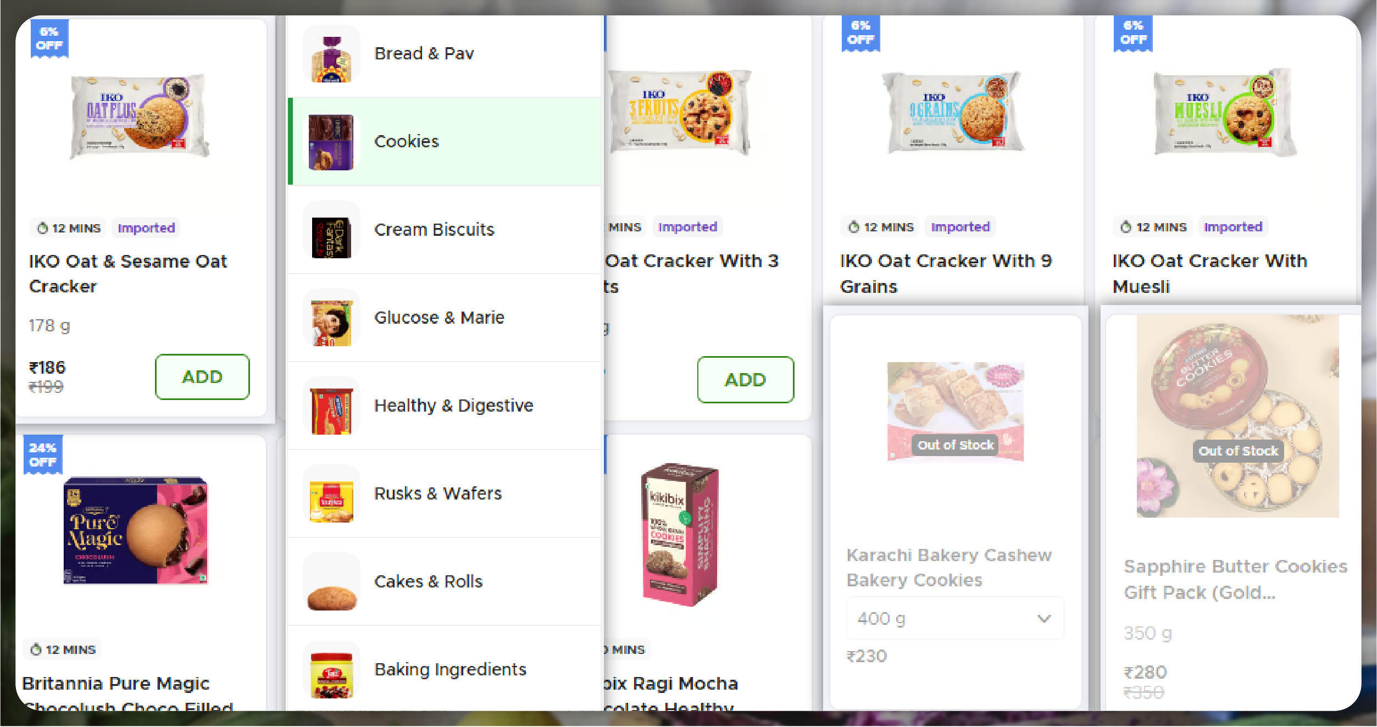The height and width of the screenshot is (727, 1377).
Task: Click the Cookies category icon
Action: click(331, 142)
